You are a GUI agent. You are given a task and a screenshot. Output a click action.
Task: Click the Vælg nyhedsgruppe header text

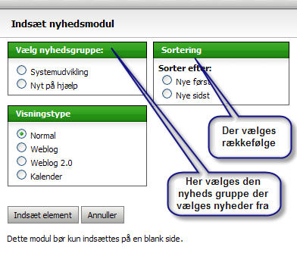click(60, 50)
